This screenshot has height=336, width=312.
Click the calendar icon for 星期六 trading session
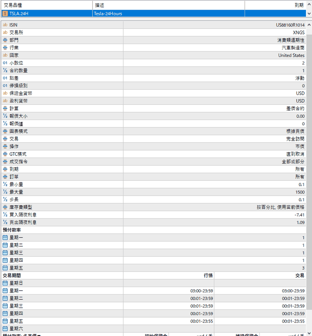coord(5,329)
